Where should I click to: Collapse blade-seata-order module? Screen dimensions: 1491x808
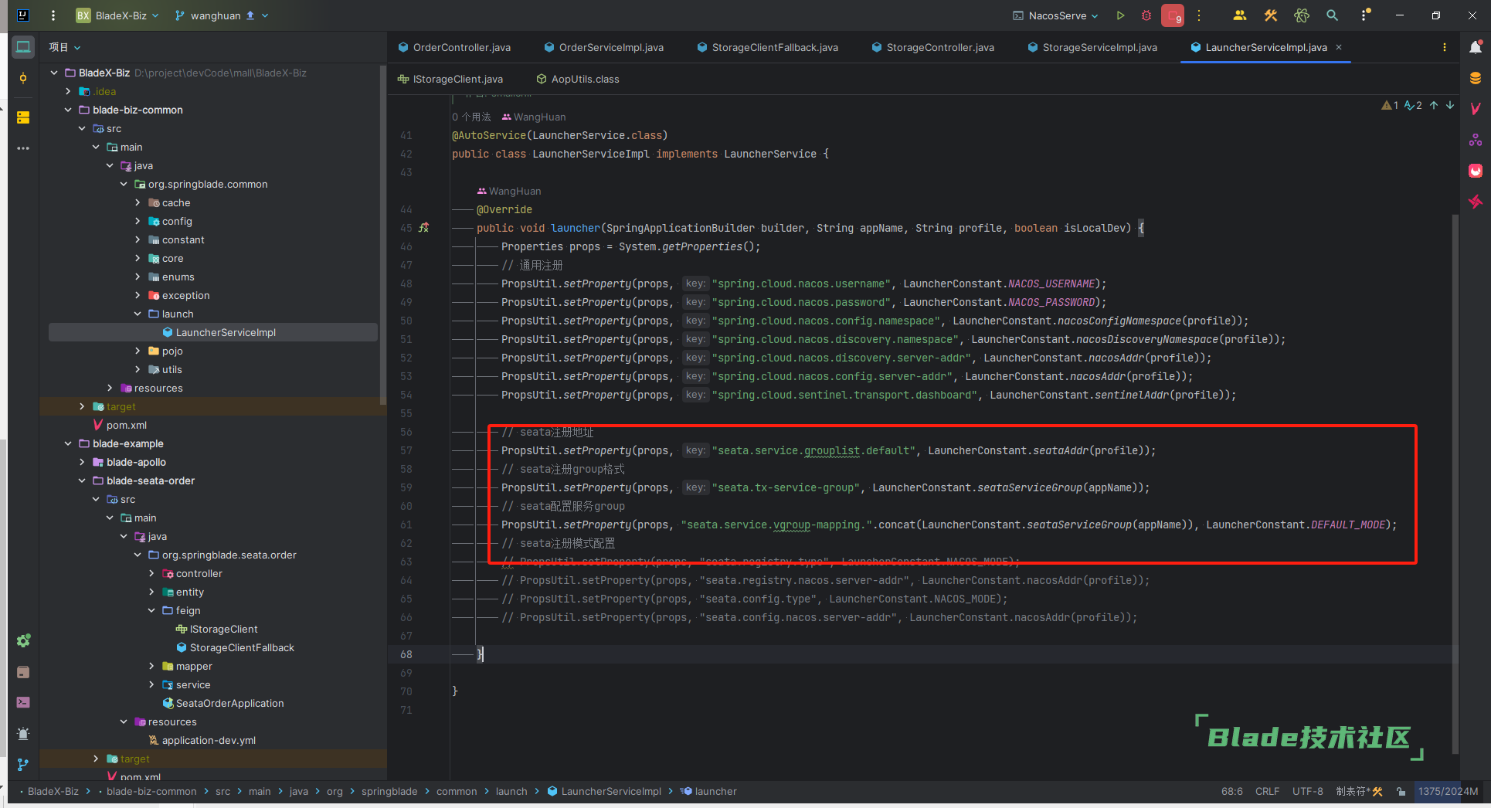pyautogui.click(x=82, y=480)
